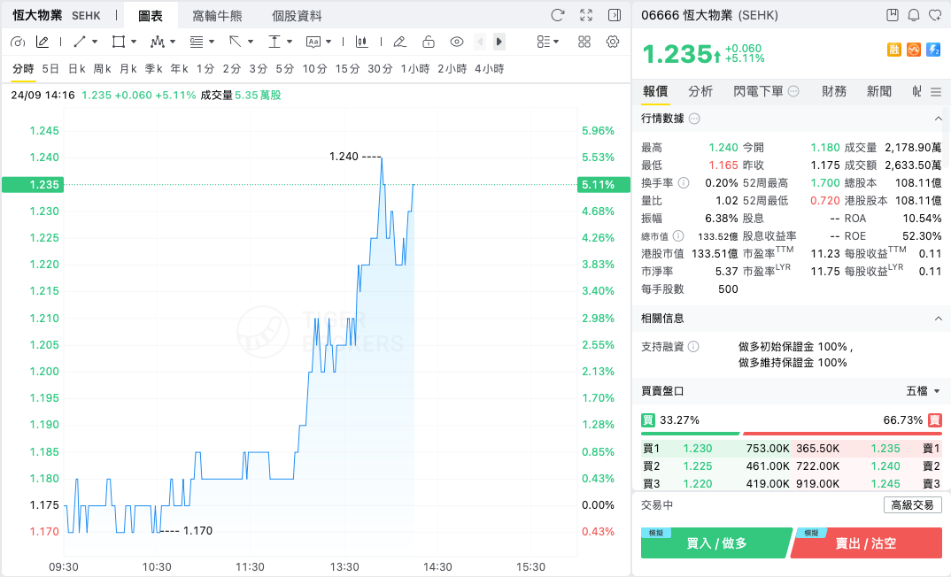Add stock to favorites heart icon

(x=935, y=15)
